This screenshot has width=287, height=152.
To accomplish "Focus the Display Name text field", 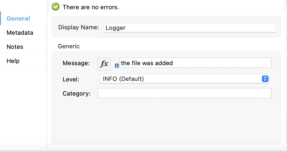I will coord(189,28).
